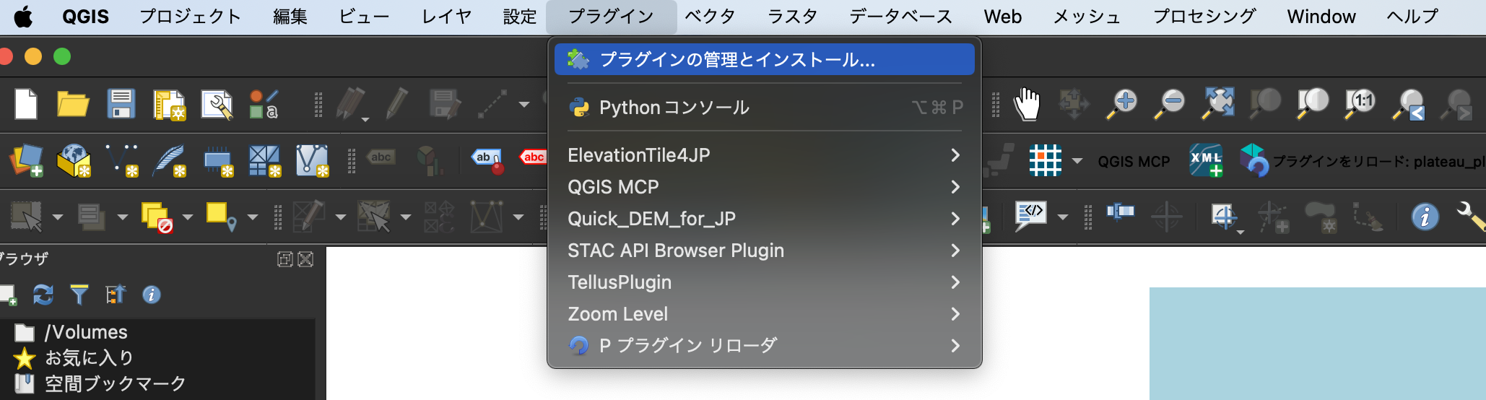Activate the Zoom In magnifier
Screen dimensions: 1486x400
pyautogui.click(x=1122, y=104)
